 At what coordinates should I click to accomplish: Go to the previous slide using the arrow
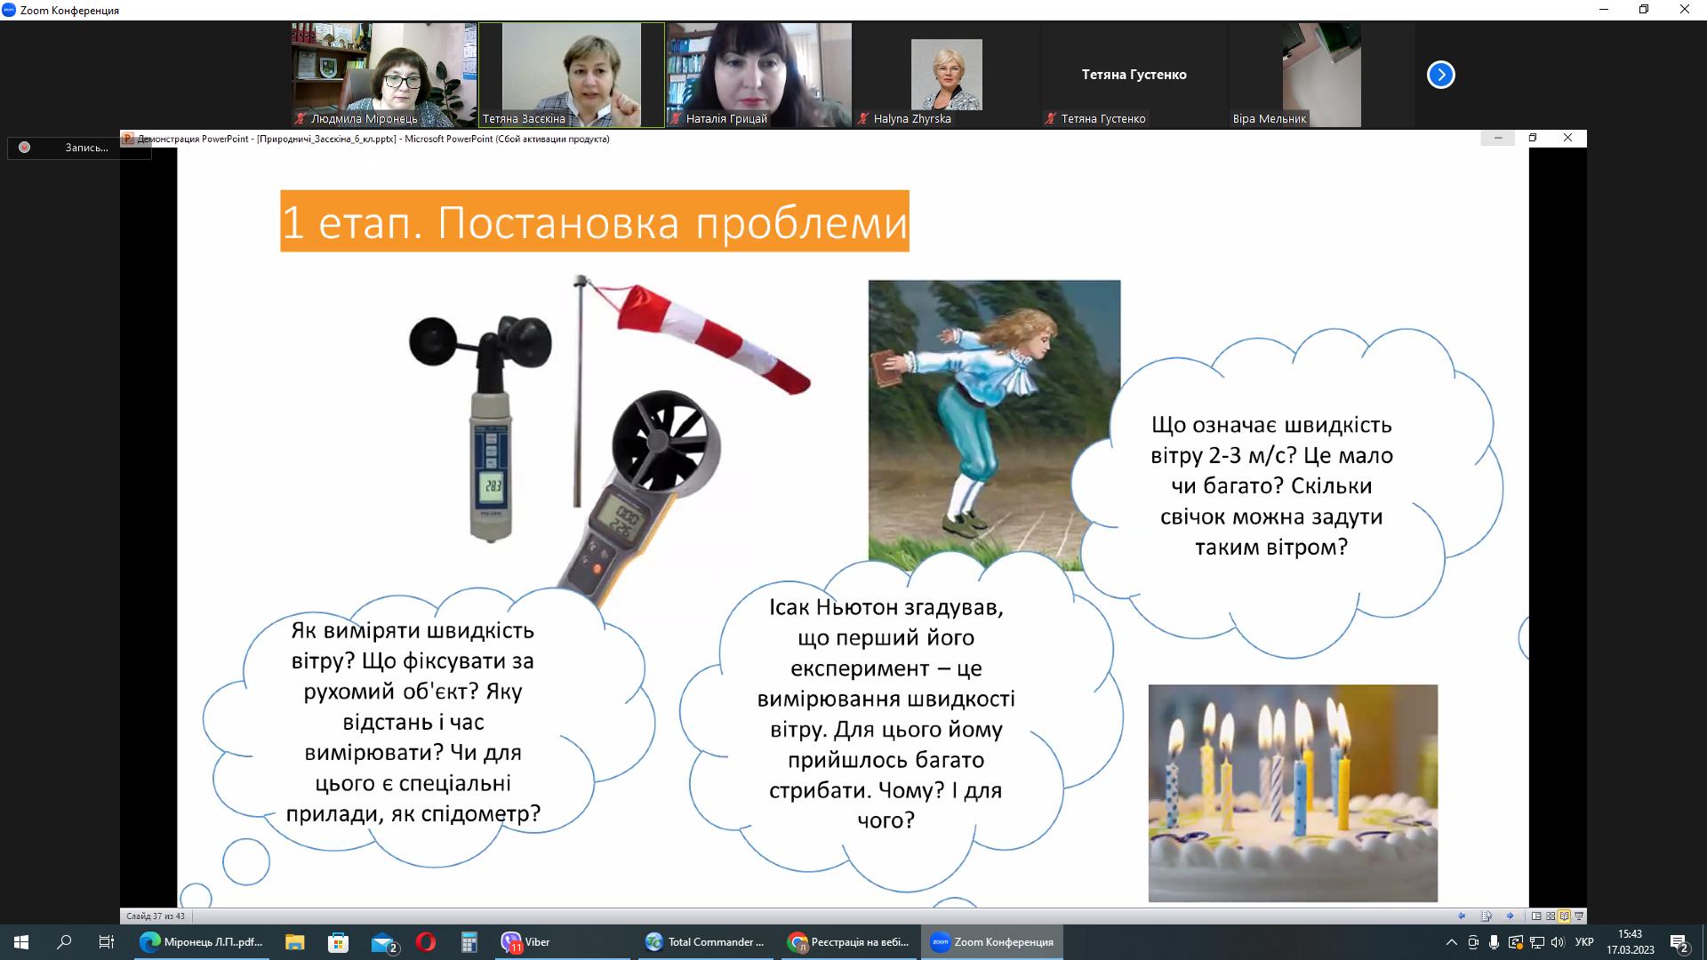pos(1462,916)
